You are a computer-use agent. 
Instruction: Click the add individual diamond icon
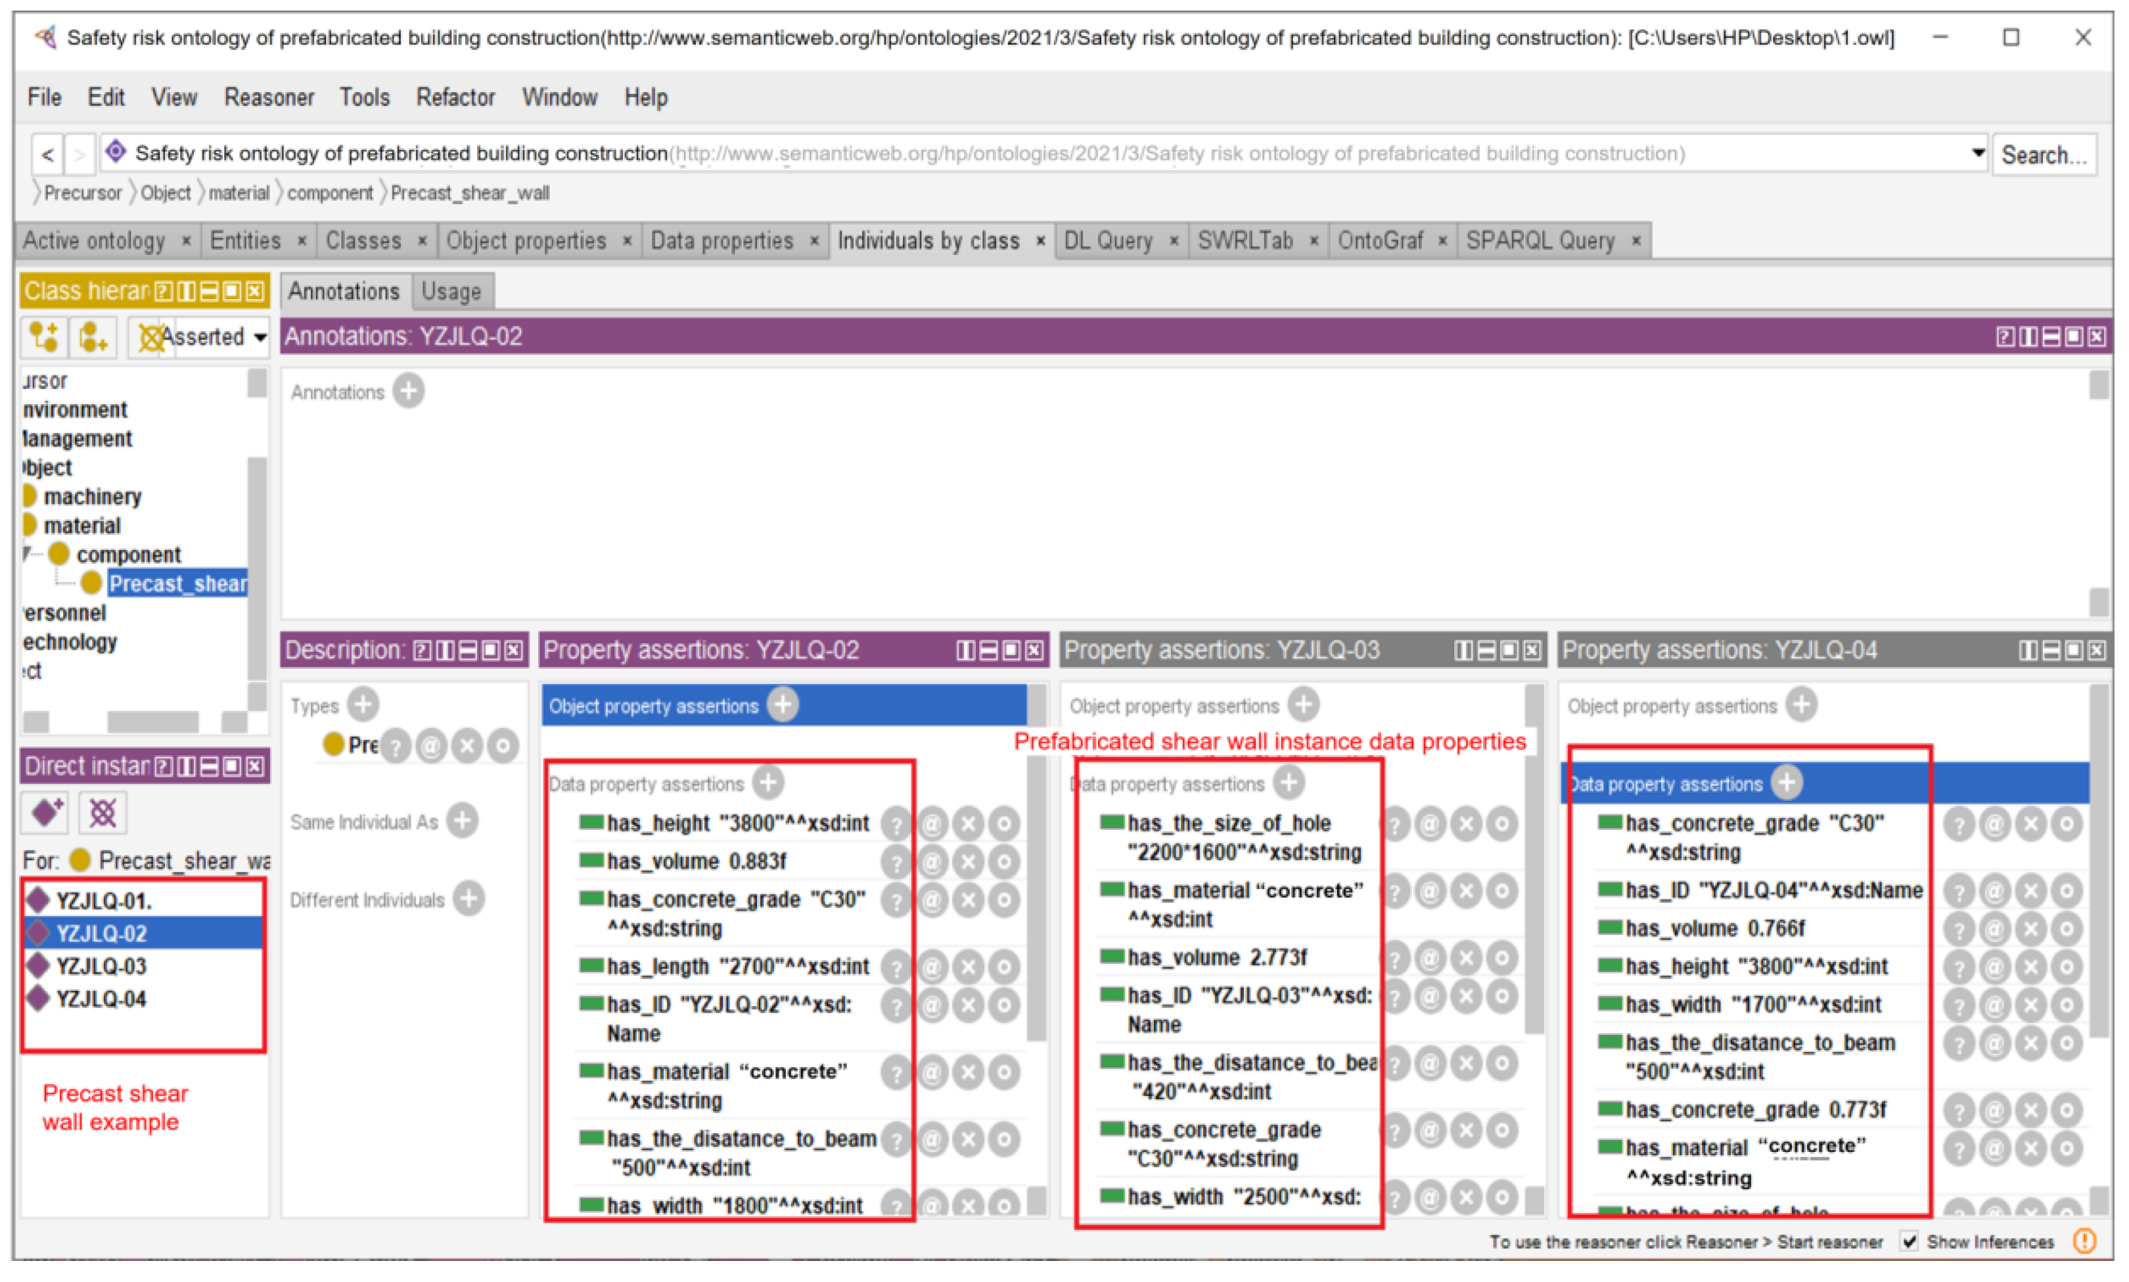click(x=47, y=812)
